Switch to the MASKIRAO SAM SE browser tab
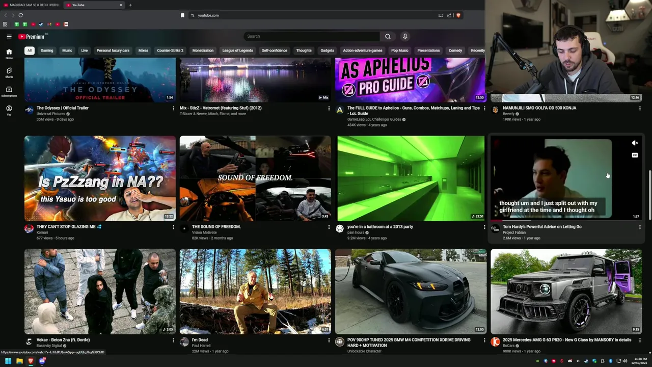This screenshot has height=367, width=652. tap(31, 5)
